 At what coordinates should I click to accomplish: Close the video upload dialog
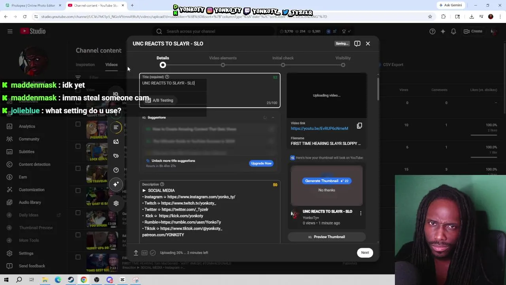point(368,44)
